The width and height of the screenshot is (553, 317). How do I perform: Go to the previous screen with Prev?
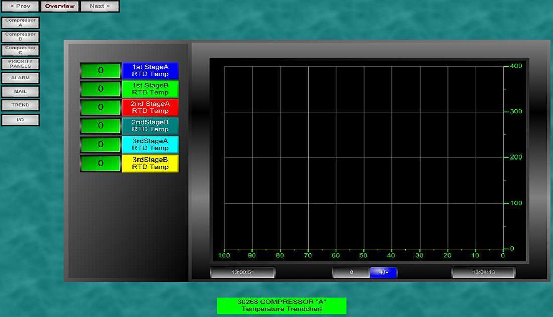pos(20,6)
